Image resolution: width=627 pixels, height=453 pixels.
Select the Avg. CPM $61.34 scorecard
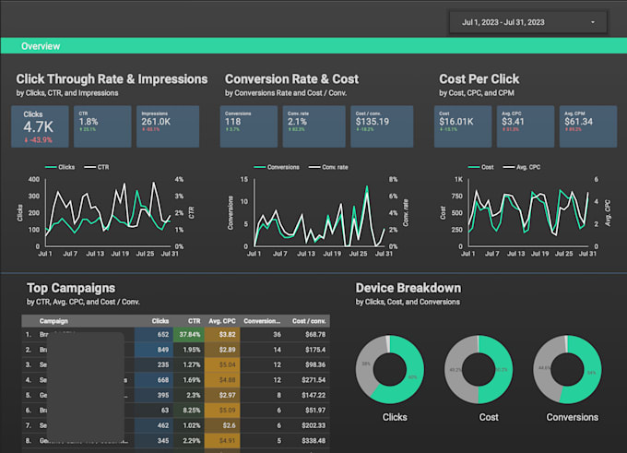(x=587, y=126)
